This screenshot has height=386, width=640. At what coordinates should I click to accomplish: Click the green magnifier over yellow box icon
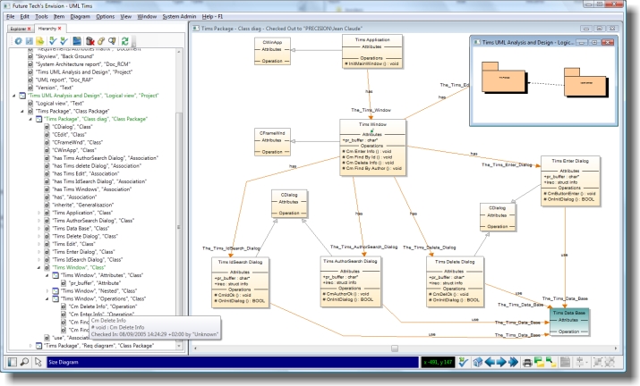pyautogui.click(x=550, y=362)
